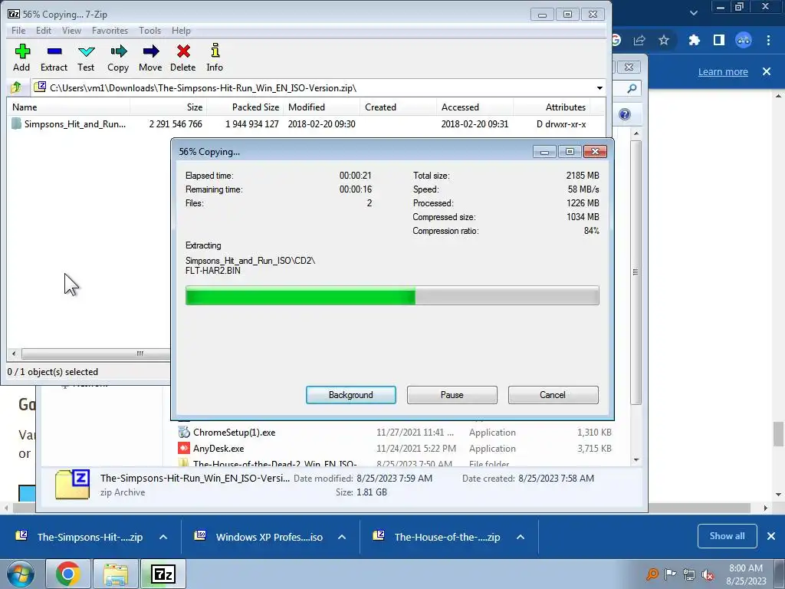Screen dimensions: 785x589
Task: Click the Delete toolbar icon
Action: 183,51
